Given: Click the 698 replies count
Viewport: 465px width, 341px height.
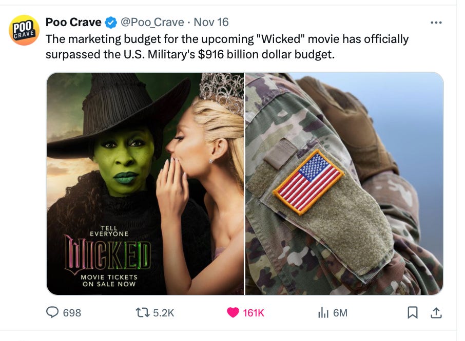Looking at the screenshot, I should coord(72,313).
